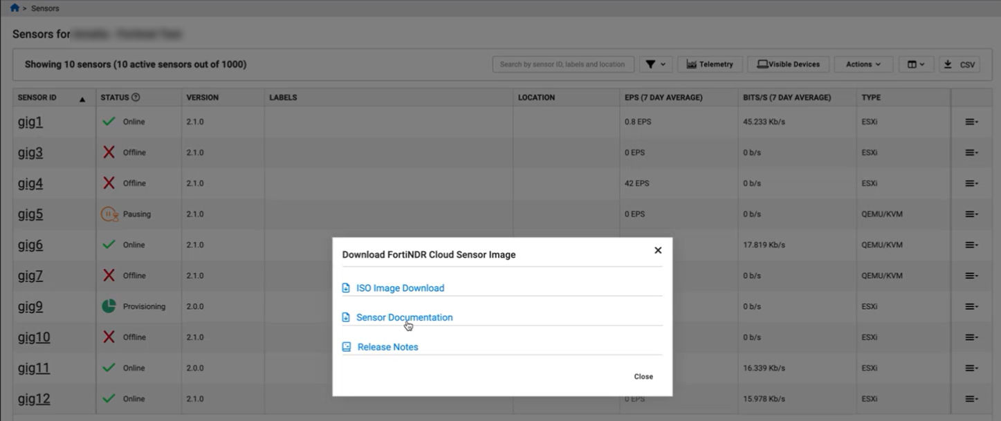The width and height of the screenshot is (1001, 421).
Task: Open the row menu for gig12
Action: 971,399
